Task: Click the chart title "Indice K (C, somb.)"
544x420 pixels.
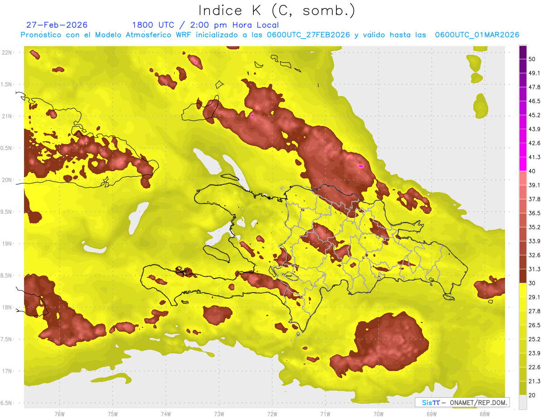Action: [277, 10]
